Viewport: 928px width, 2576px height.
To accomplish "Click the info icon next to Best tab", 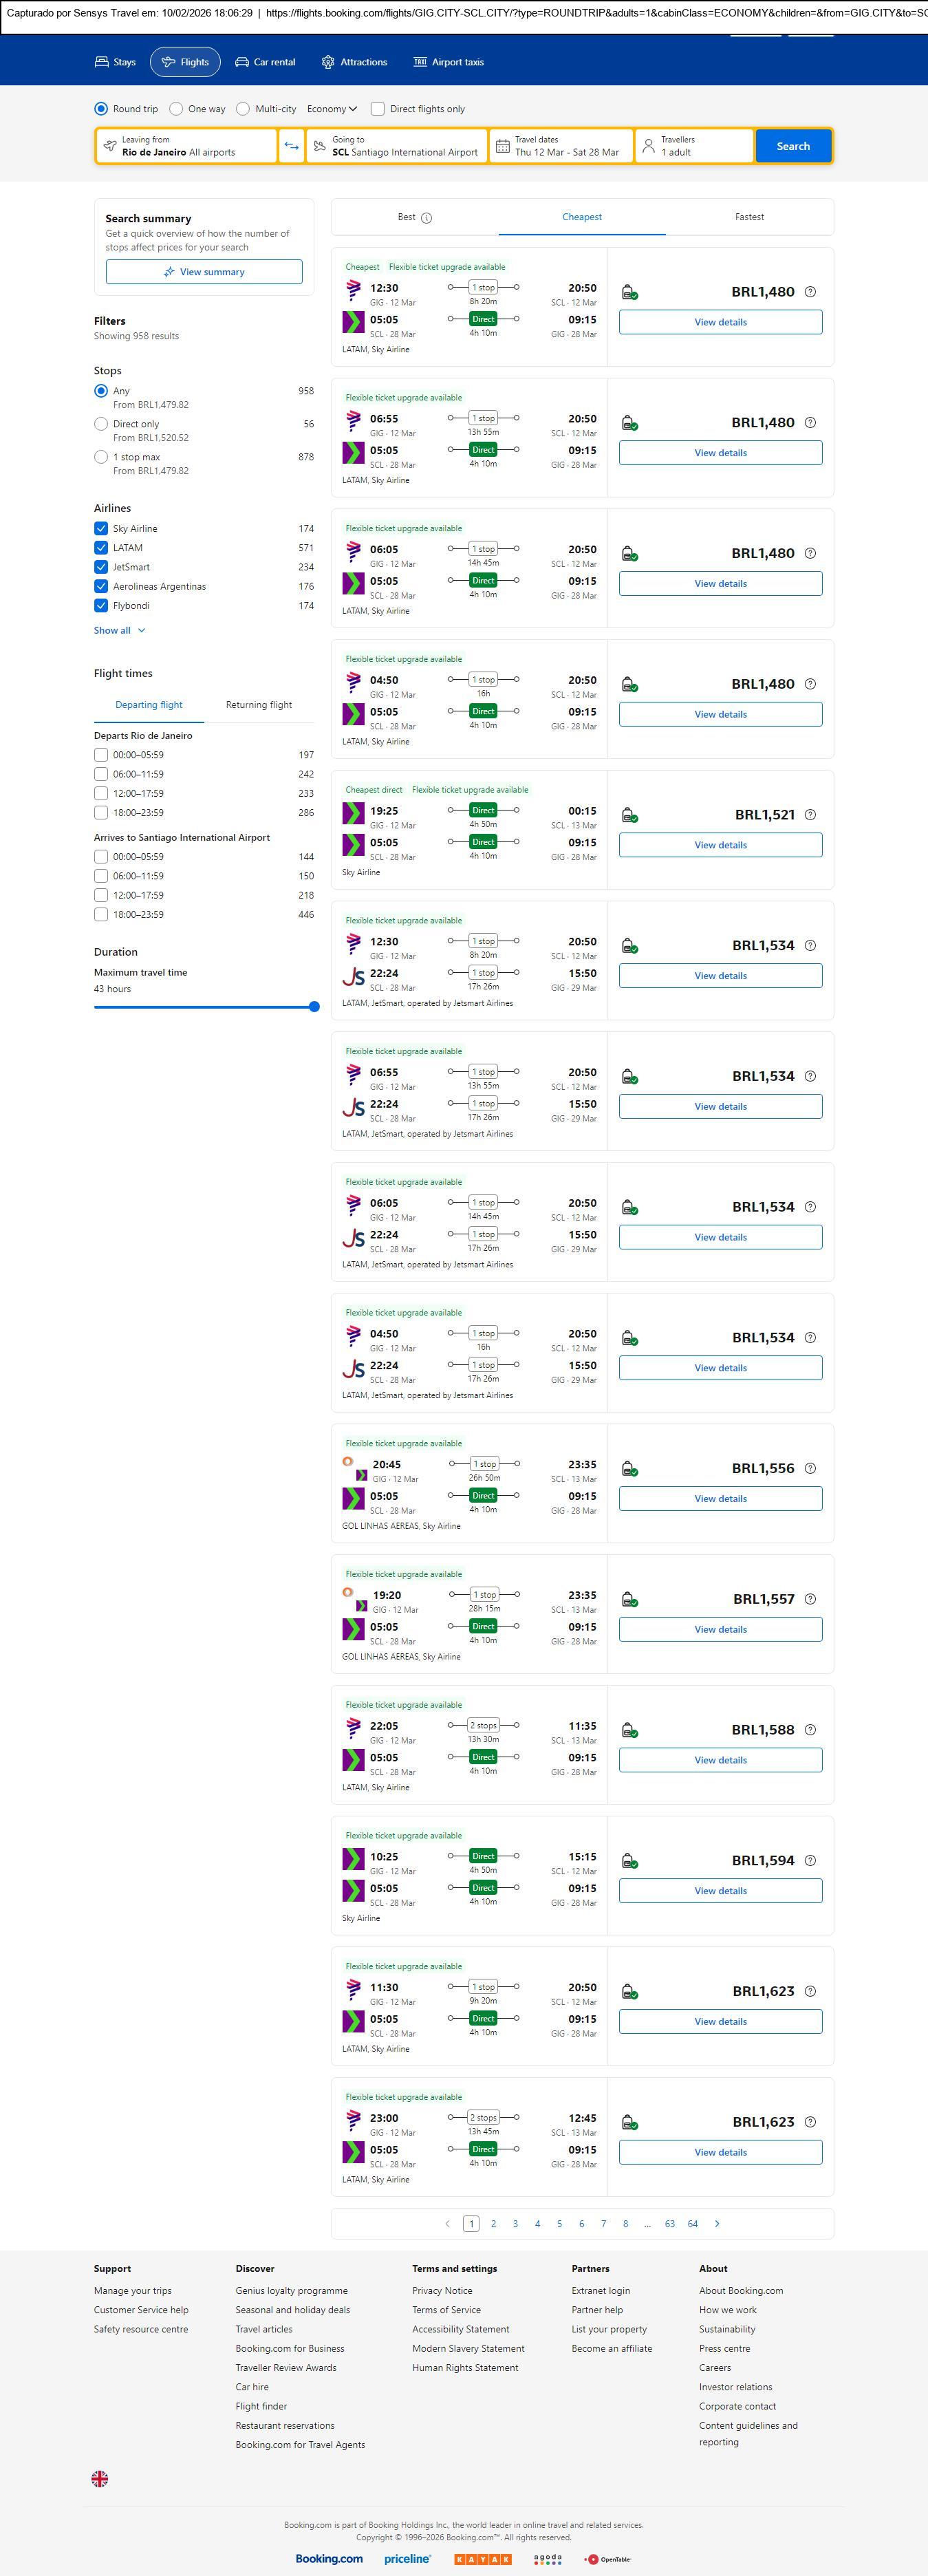I will pos(427,218).
